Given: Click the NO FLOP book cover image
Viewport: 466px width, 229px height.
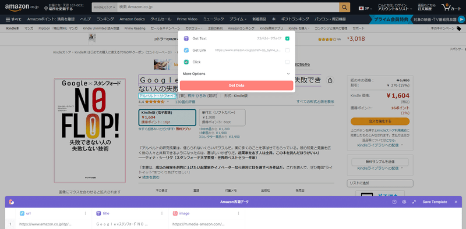Looking at the screenshot, I should (x=90, y=131).
